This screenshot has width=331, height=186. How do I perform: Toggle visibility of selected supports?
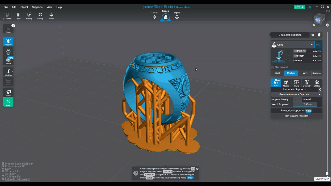coord(313,35)
